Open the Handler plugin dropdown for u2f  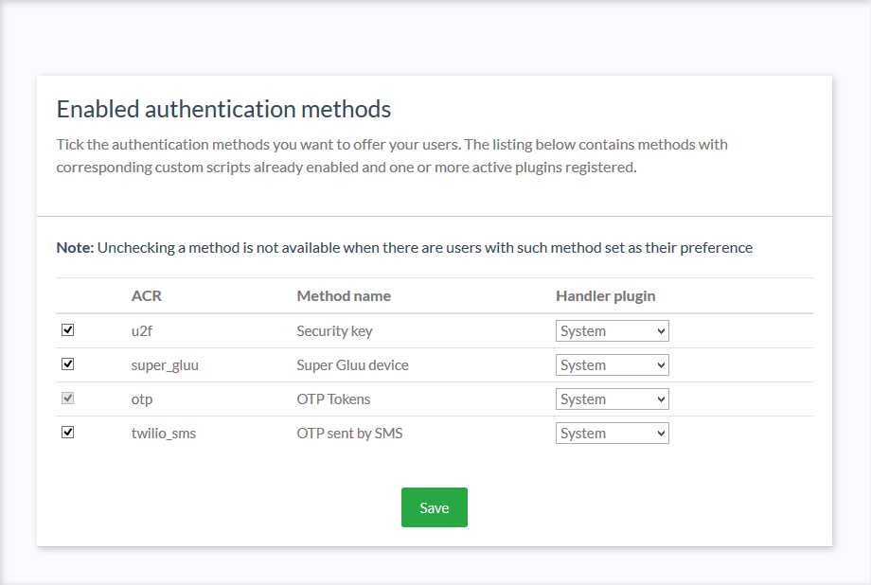pyautogui.click(x=612, y=330)
